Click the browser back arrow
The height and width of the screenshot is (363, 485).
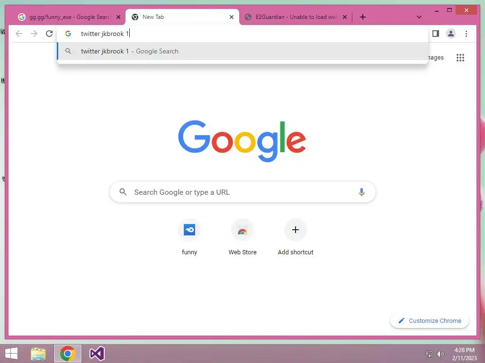coord(19,34)
